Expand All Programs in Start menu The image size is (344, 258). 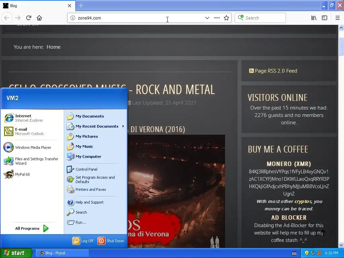[x=32, y=228]
